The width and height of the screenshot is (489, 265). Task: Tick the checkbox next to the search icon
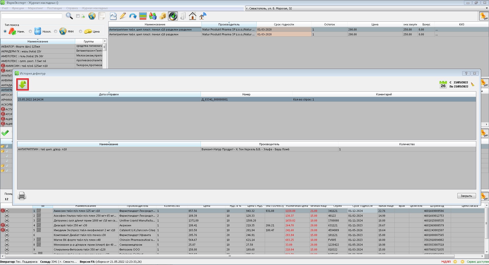[78, 16]
